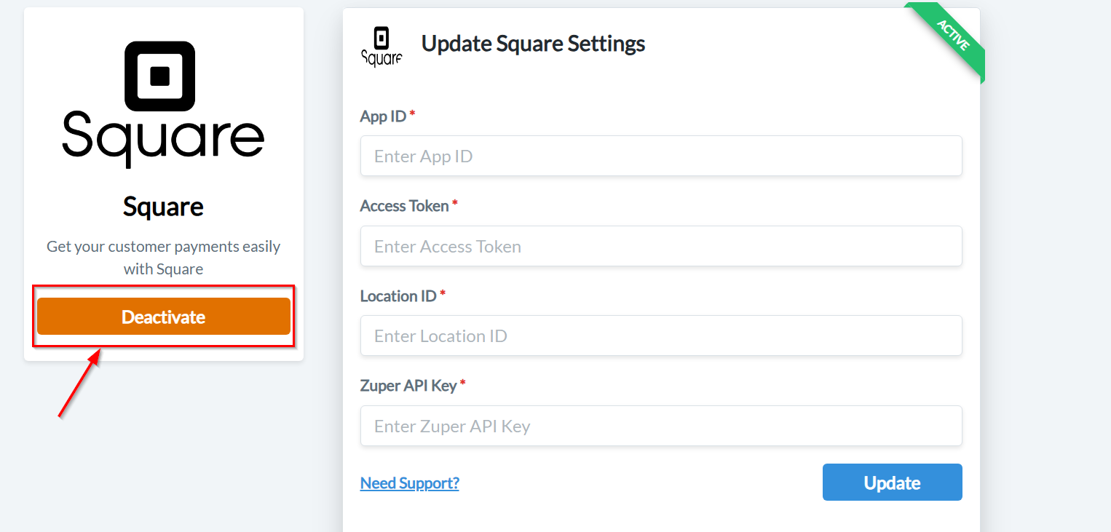The width and height of the screenshot is (1111, 532).
Task: Focus the Enter App ID field
Action: (661, 156)
